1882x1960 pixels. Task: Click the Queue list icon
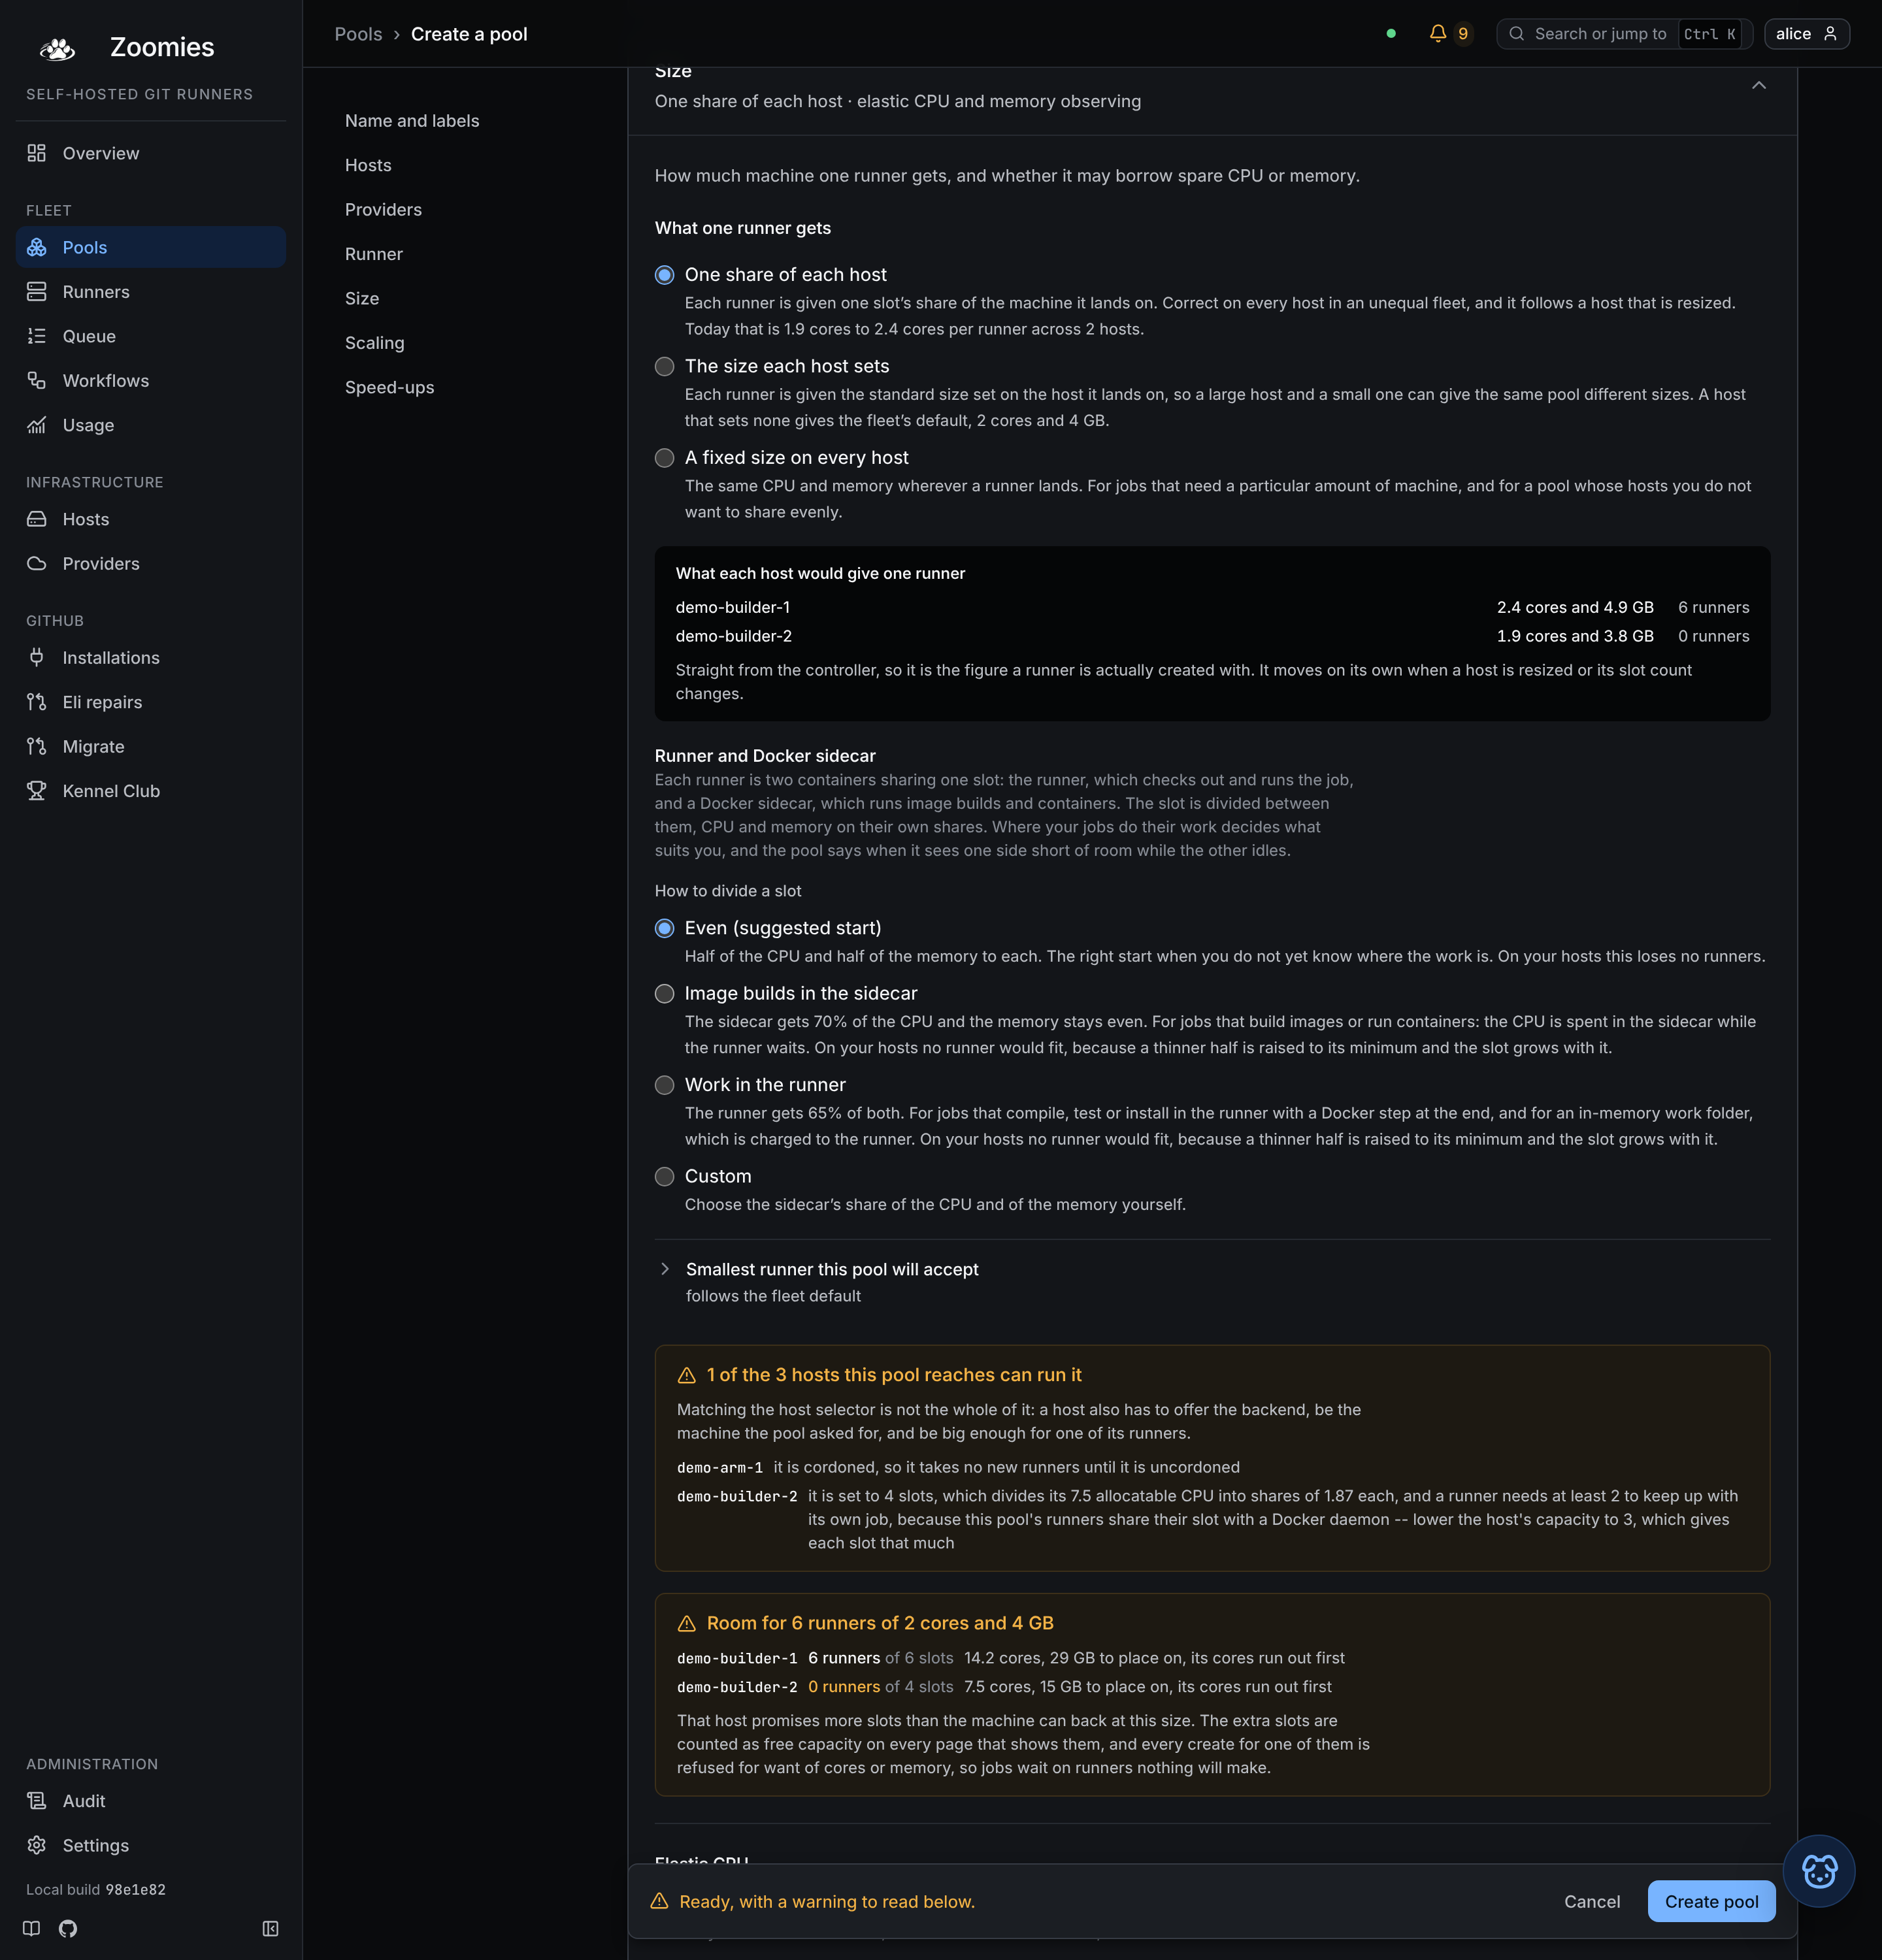(x=37, y=336)
